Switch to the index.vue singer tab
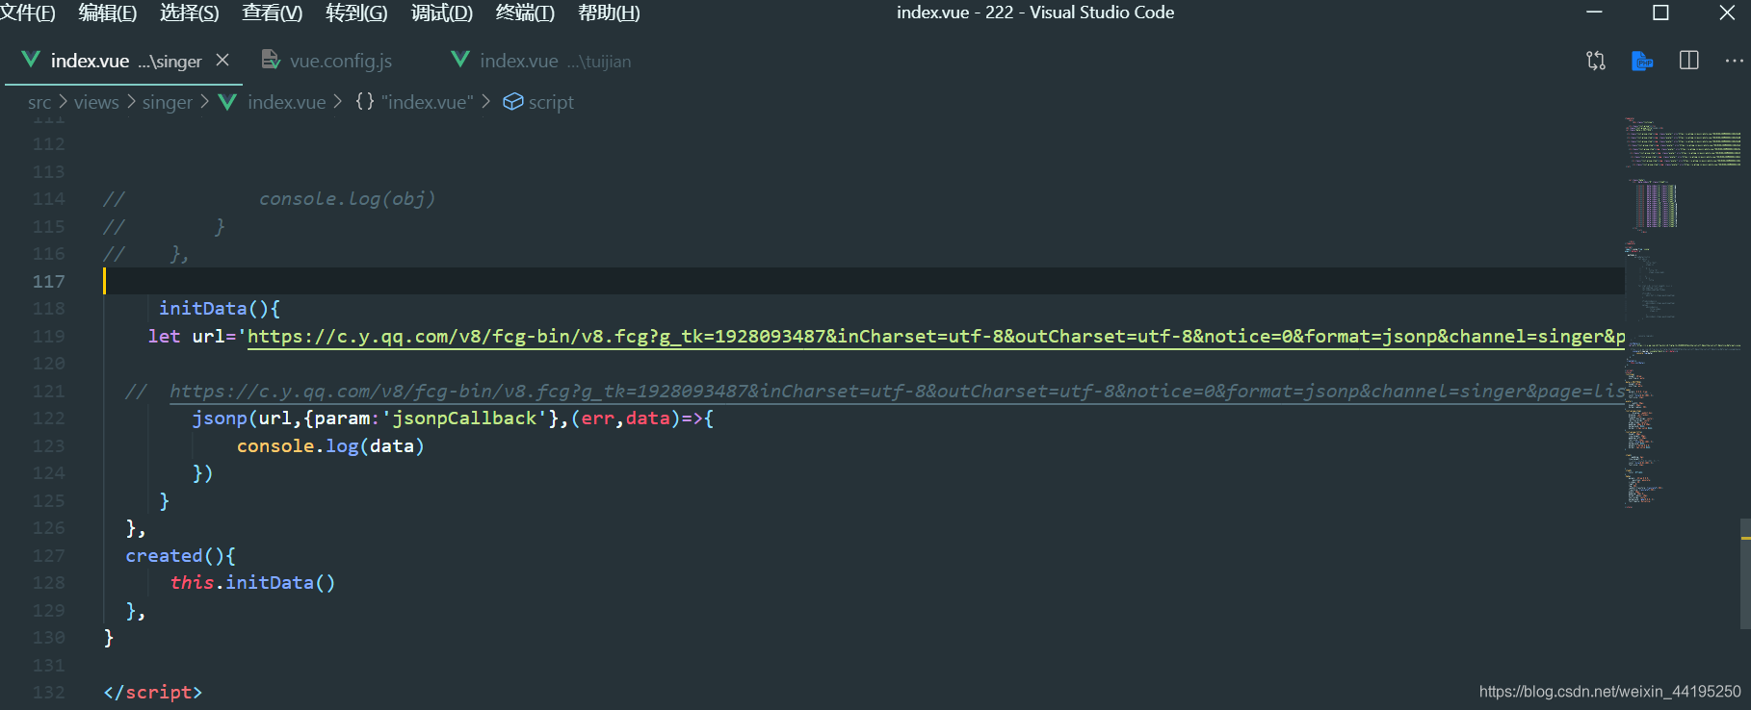The image size is (1751, 710). tap(125, 61)
